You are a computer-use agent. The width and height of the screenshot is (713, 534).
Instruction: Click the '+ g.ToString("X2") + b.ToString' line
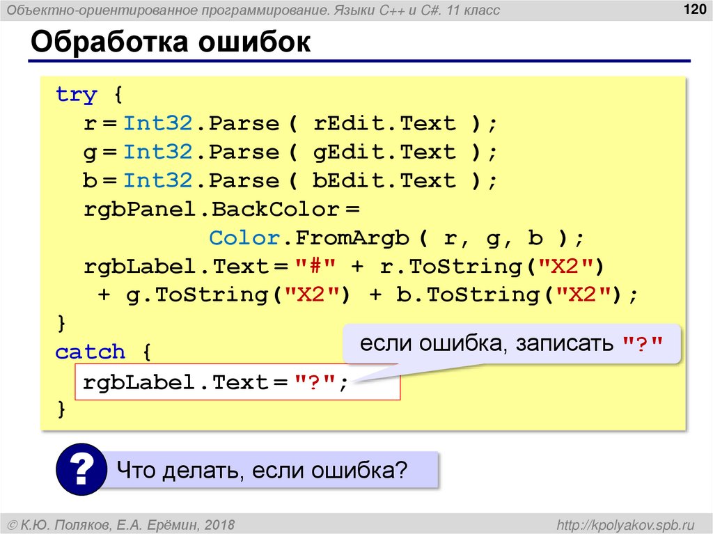tap(368, 295)
